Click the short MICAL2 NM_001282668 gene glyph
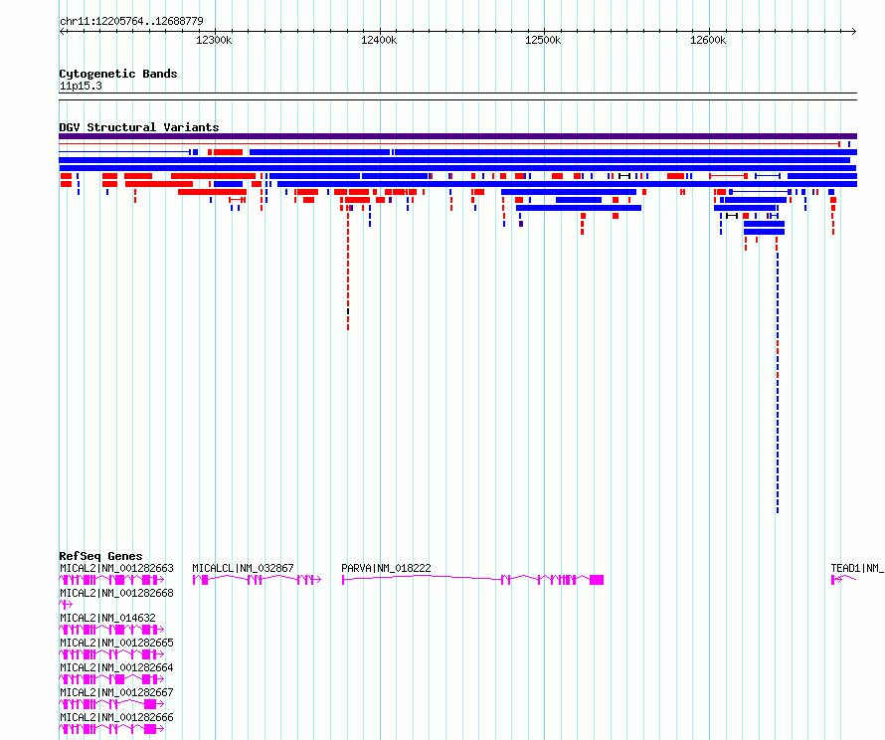 point(66,605)
